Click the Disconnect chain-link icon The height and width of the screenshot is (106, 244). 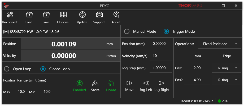point(10,15)
